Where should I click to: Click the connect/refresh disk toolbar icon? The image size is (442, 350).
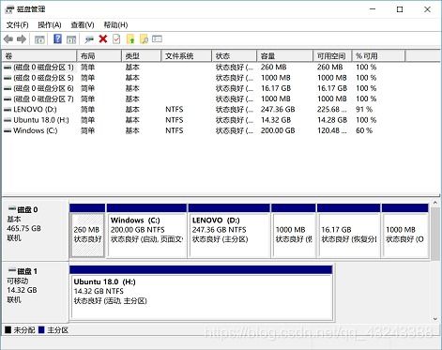pyautogui.click(x=89, y=39)
